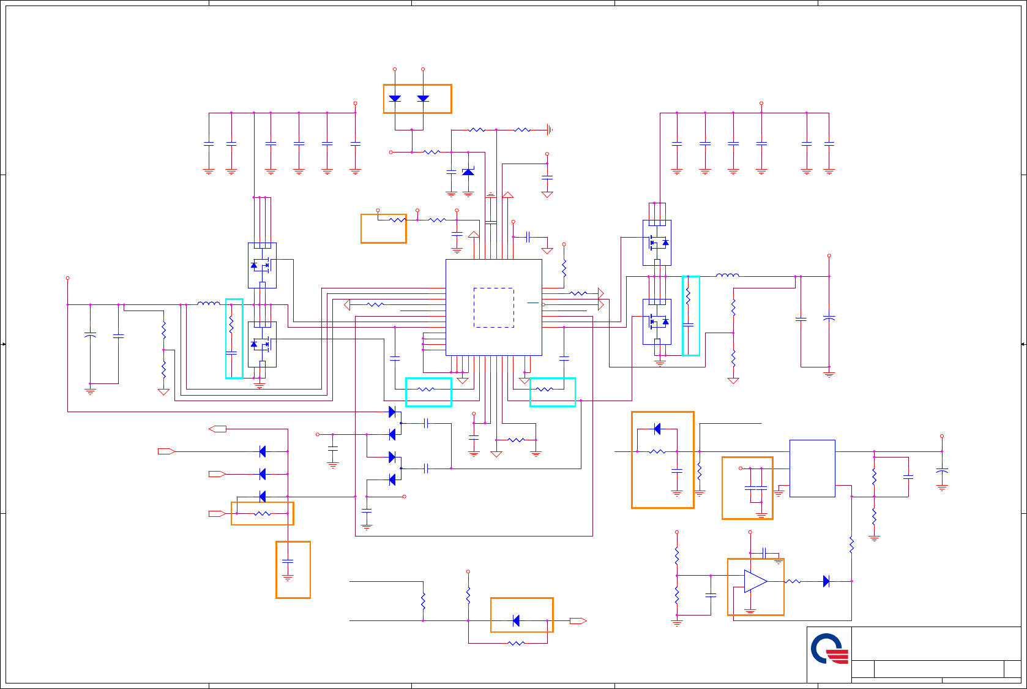The image size is (1027, 689).
Task: Select the plain blue block right of op-amp area
Action: 812,469
